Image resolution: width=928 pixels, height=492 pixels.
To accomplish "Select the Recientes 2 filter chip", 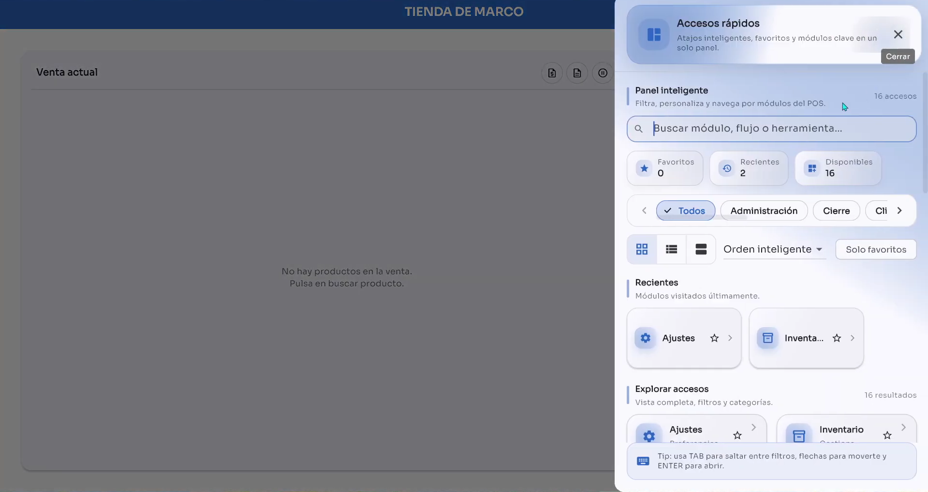I will (x=748, y=168).
